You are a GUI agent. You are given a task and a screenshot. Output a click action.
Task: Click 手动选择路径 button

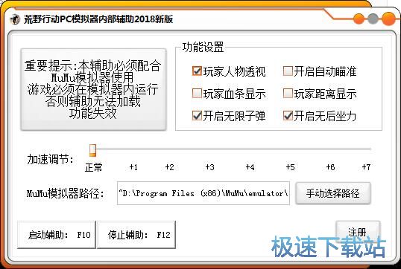pyautogui.click(x=332, y=193)
